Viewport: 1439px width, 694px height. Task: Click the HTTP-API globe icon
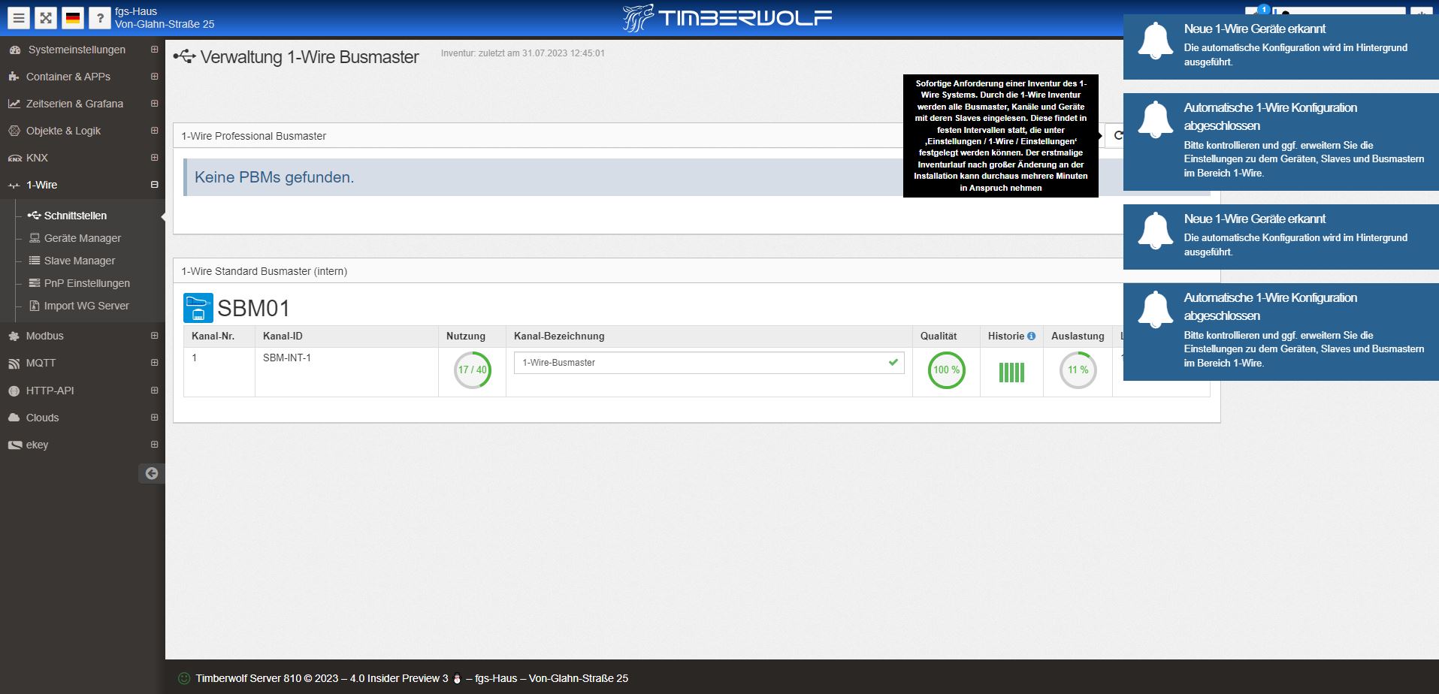pos(14,391)
